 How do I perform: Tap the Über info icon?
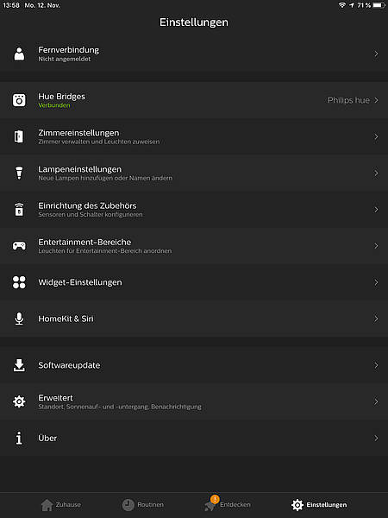[x=19, y=438]
